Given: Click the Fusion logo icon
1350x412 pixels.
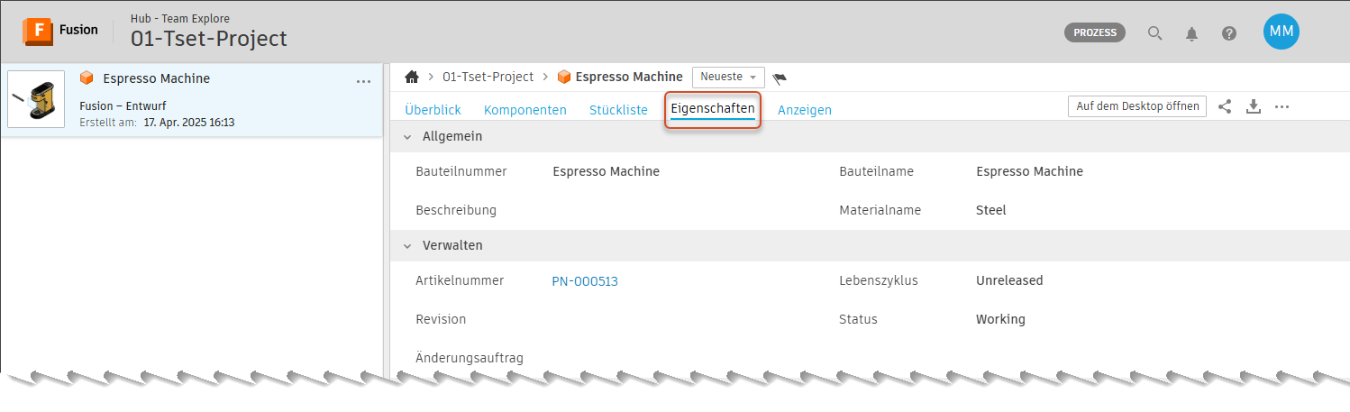Looking at the screenshot, I should point(38,31).
